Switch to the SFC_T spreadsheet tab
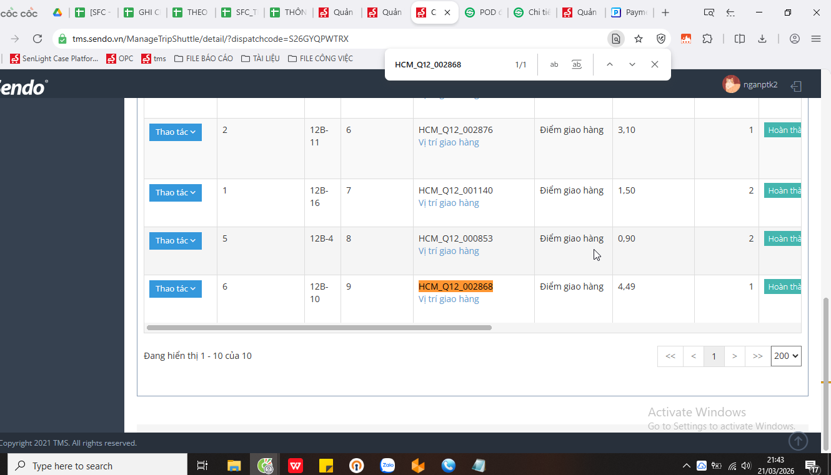831x475 pixels. coord(239,12)
